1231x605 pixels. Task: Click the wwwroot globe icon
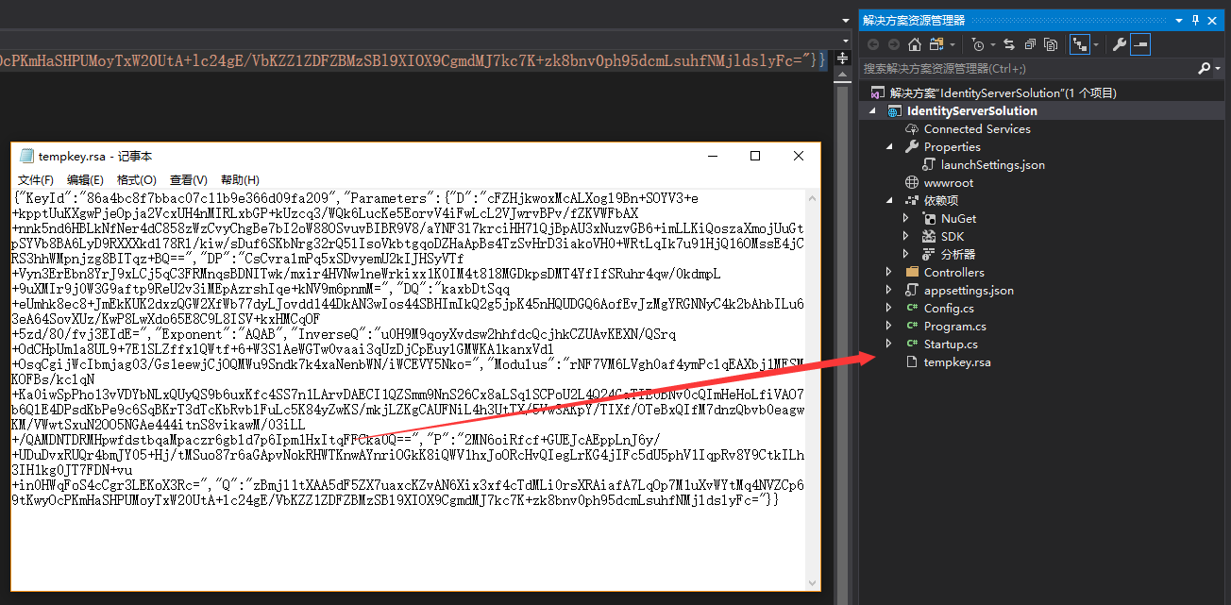[x=912, y=182]
